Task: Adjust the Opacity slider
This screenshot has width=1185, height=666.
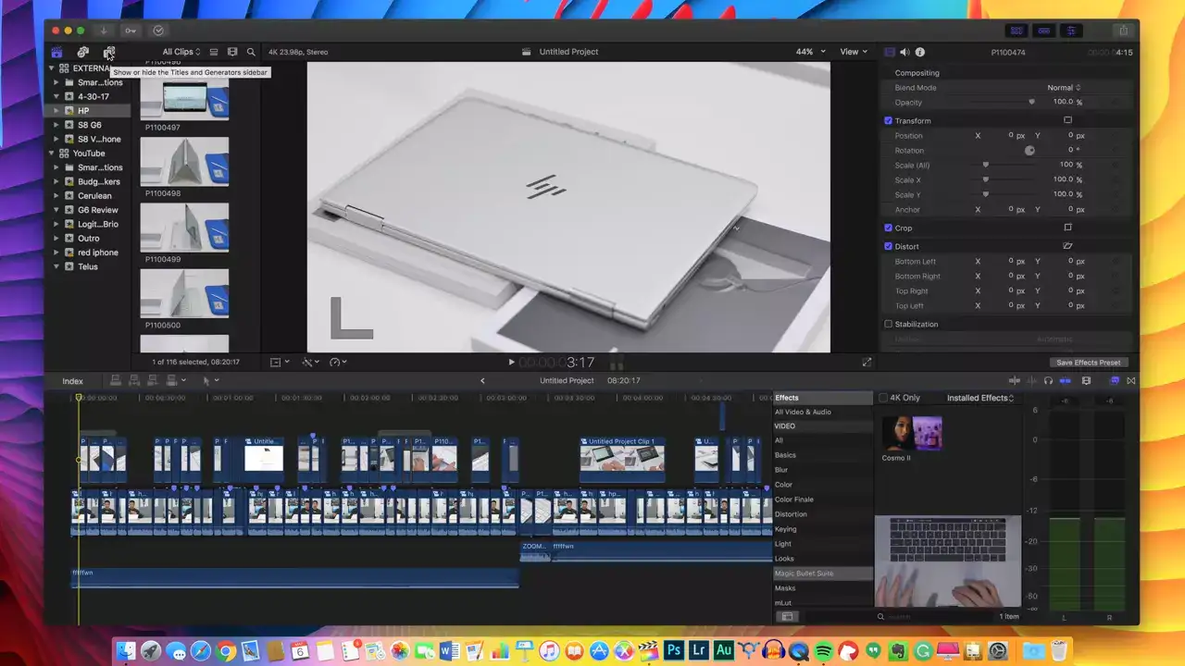Action: pos(1031,103)
